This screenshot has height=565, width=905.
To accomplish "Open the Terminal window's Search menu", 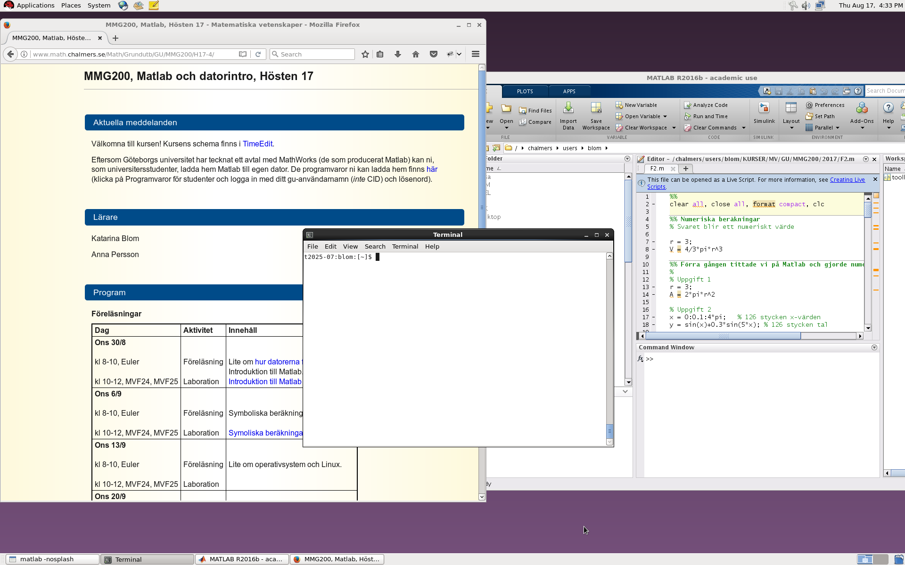I will (375, 247).
